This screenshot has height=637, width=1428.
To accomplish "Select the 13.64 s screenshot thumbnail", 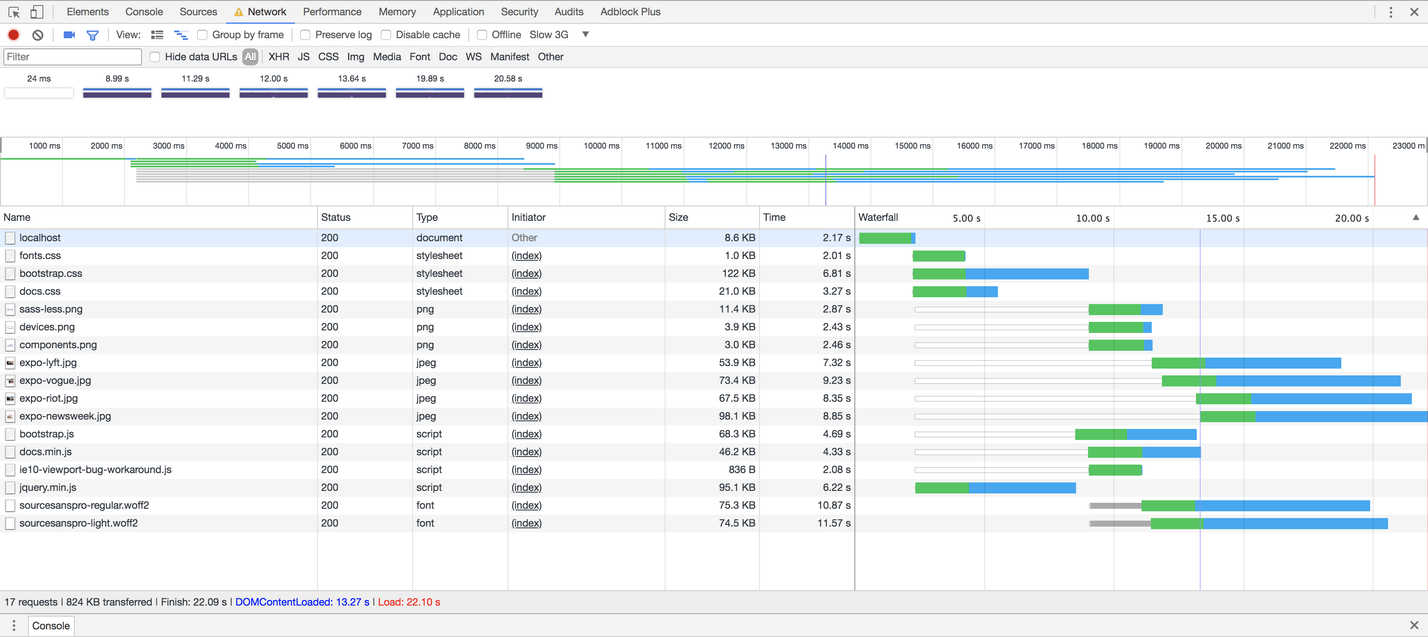I will point(351,93).
